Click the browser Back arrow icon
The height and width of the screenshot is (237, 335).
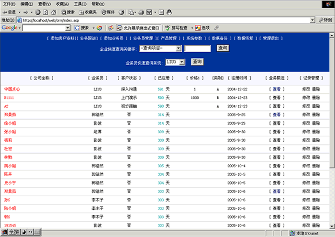tap(5, 12)
